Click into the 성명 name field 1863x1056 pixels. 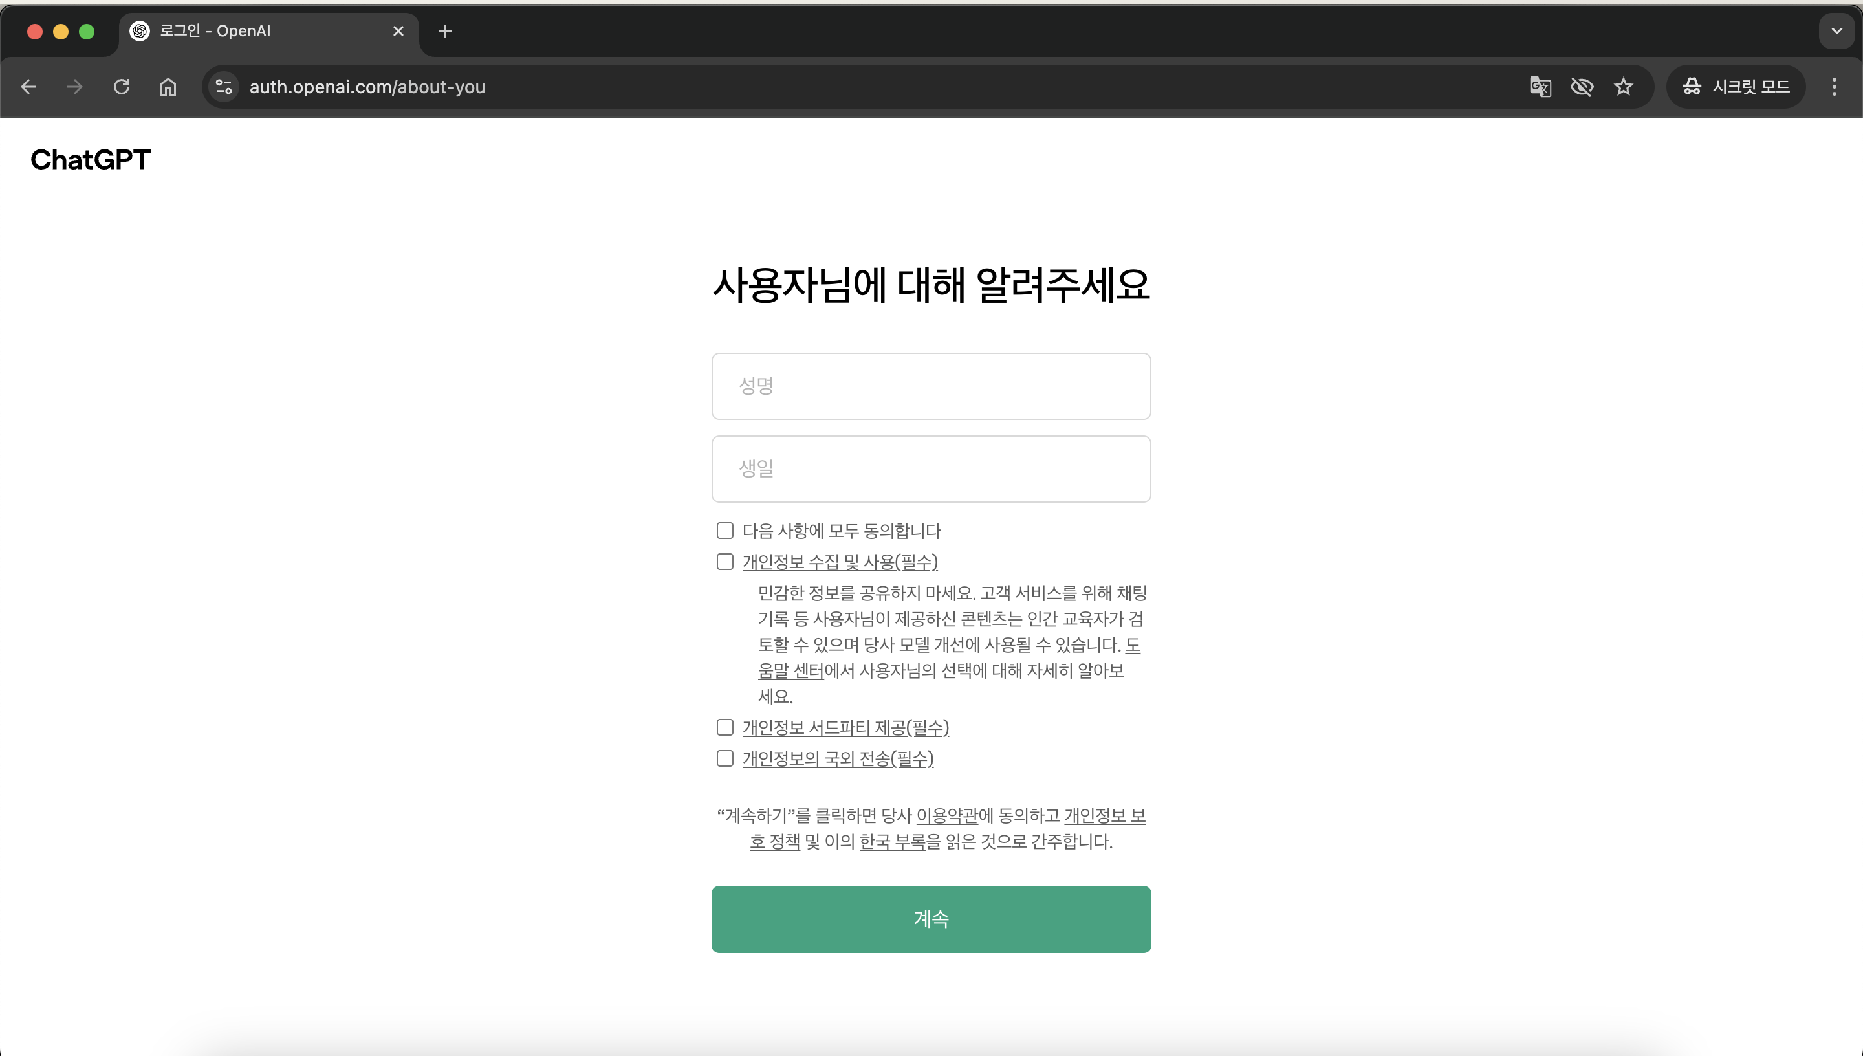(931, 386)
